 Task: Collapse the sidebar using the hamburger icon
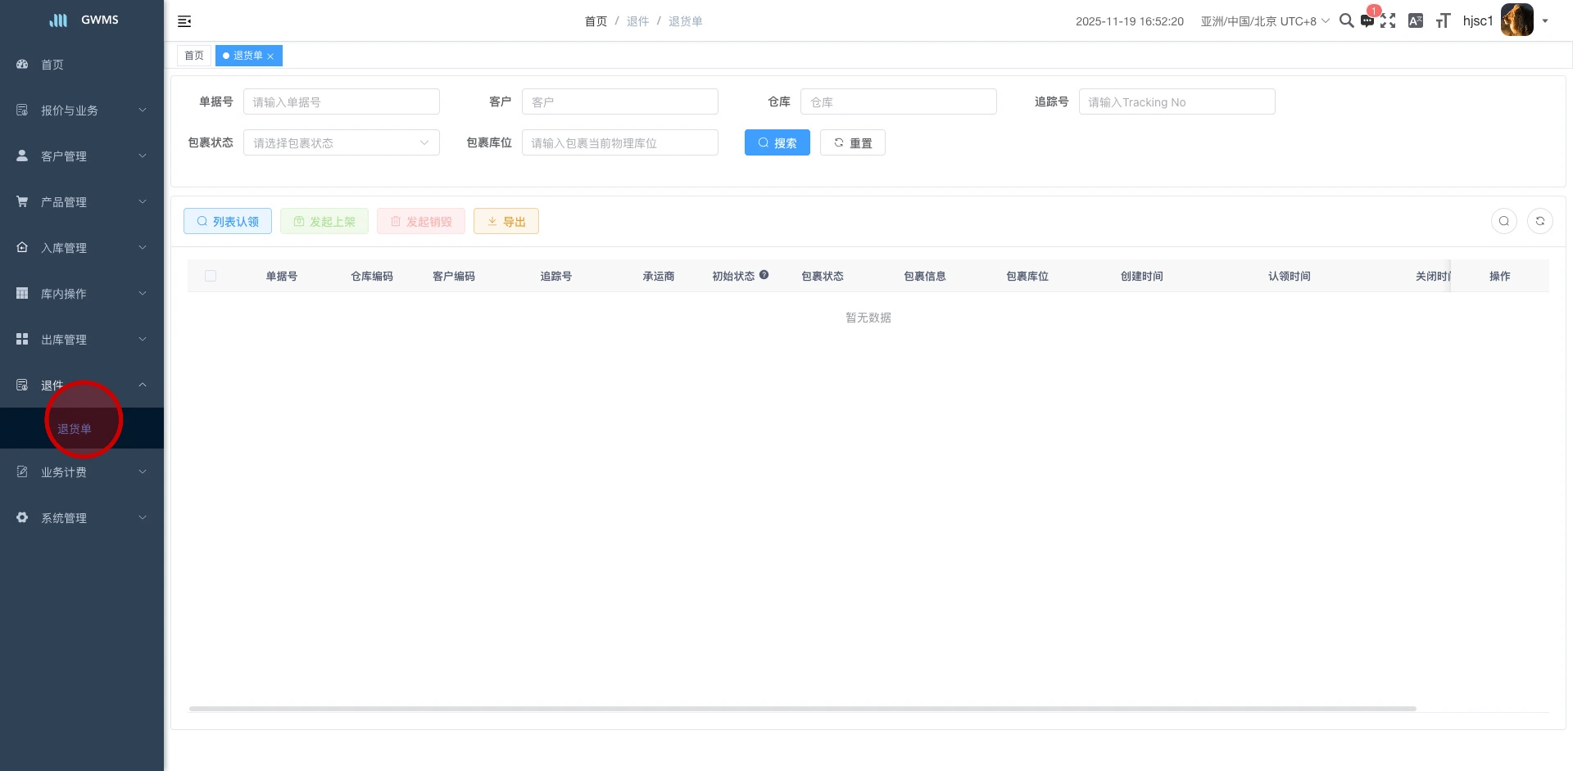(184, 21)
